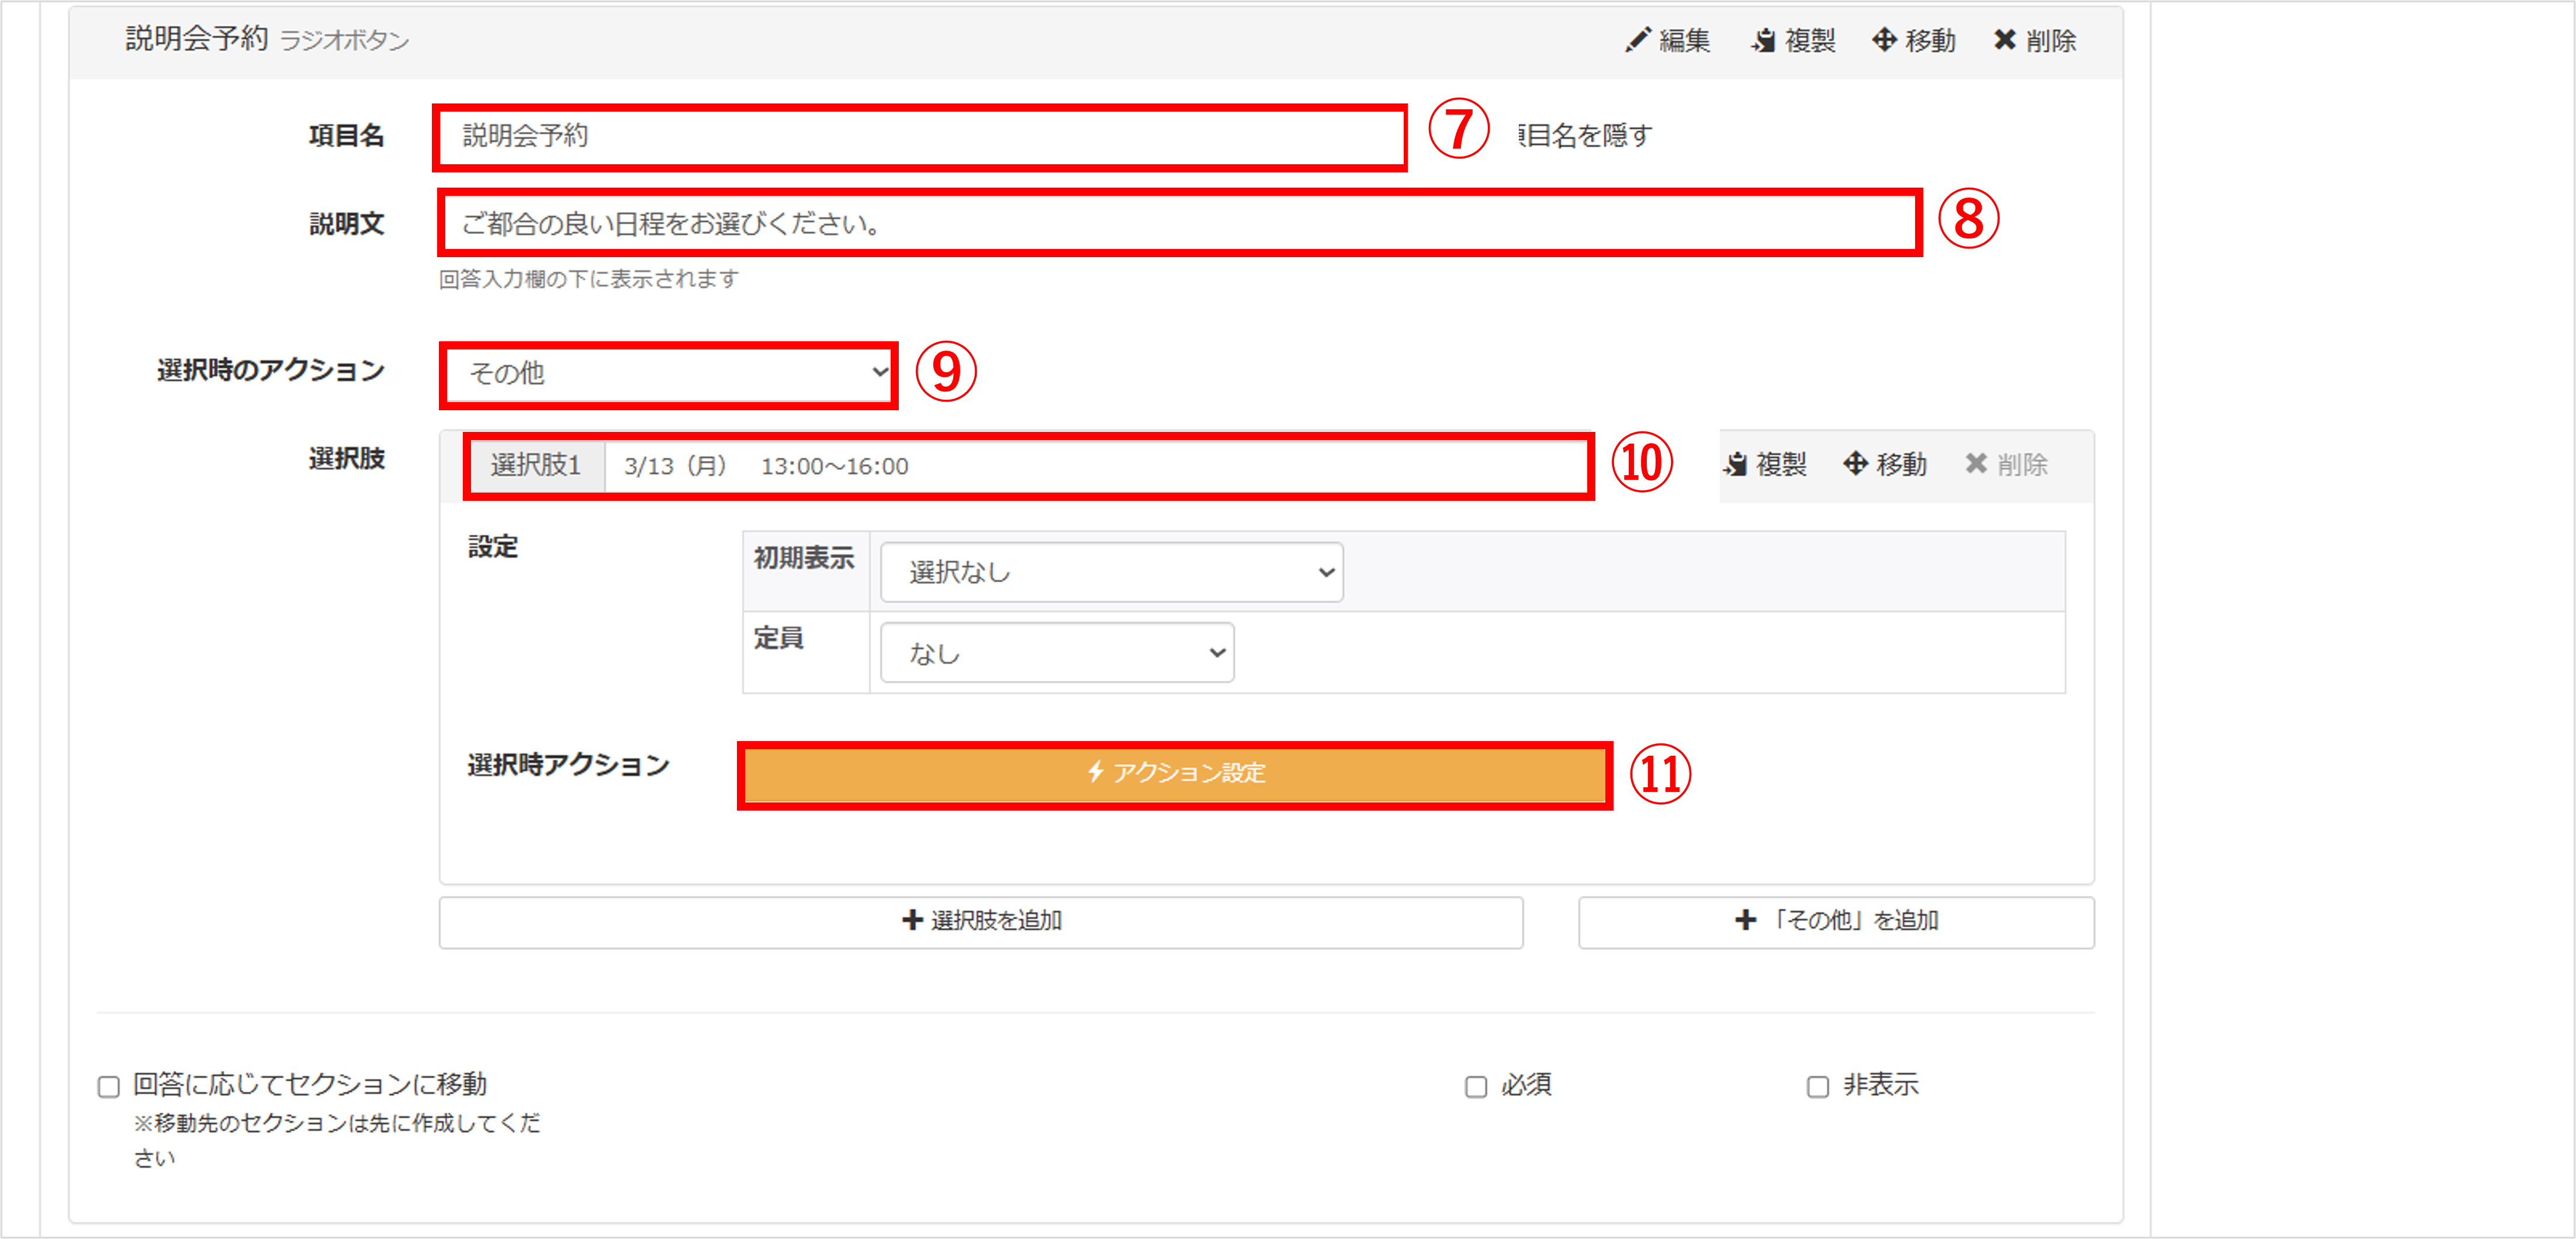Viewport: 2576px width, 1239px height.
Task: Click the 選択肢1 text field with 3/13 schedule
Action: tap(1097, 466)
